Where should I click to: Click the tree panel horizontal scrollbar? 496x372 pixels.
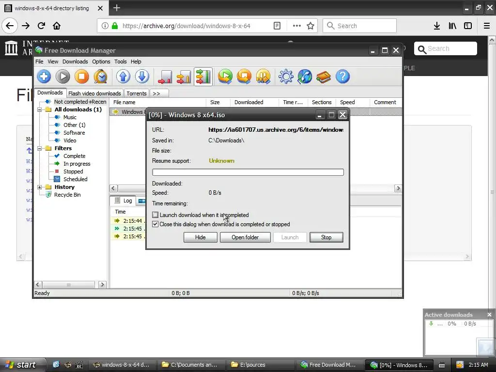[x=70, y=285]
